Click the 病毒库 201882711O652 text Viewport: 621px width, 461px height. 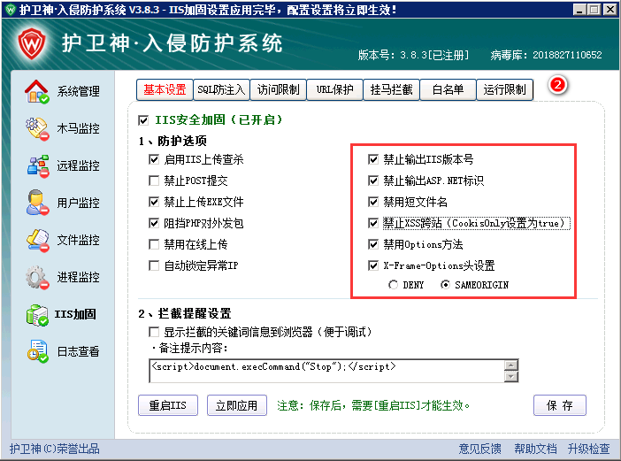click(546, 55)
